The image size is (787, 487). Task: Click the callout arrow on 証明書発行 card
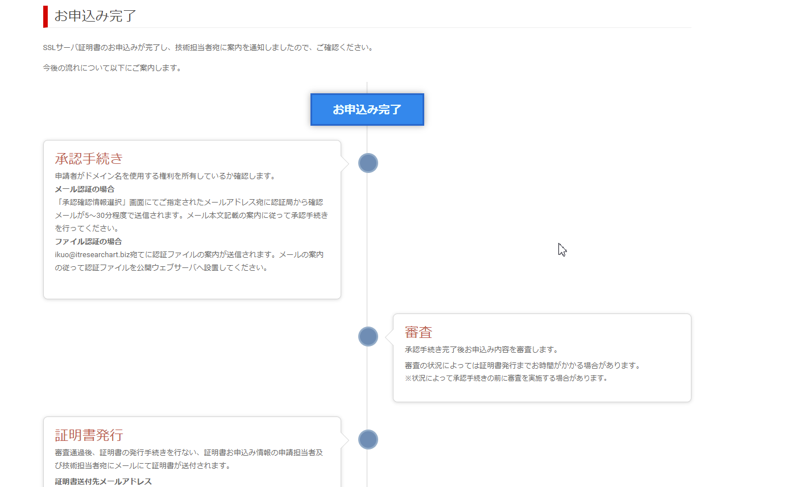pyautogui.click(x=345, y=440)
